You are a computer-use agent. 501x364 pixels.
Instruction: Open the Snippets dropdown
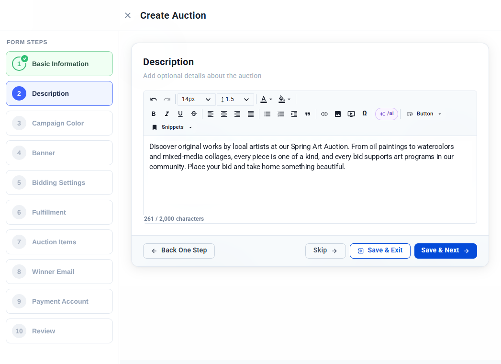click(172, 127)
